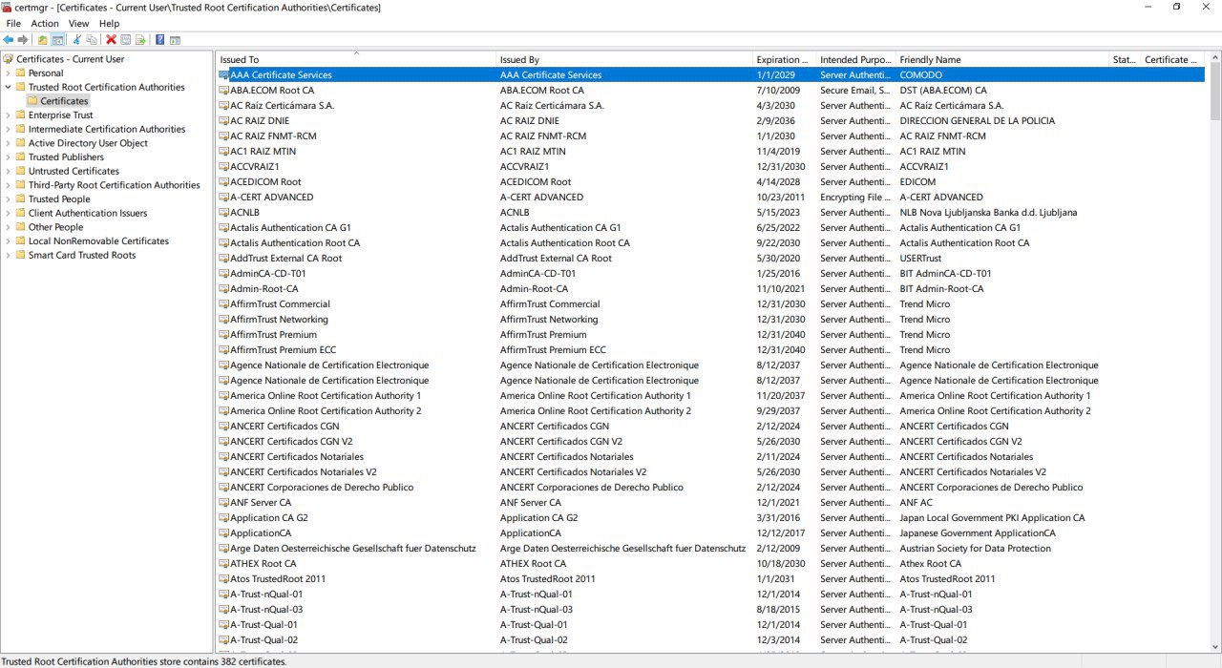Click the Certificates - Current User root icon
The width and height of the screenshot is (1222, 668).
pos(9,59)
